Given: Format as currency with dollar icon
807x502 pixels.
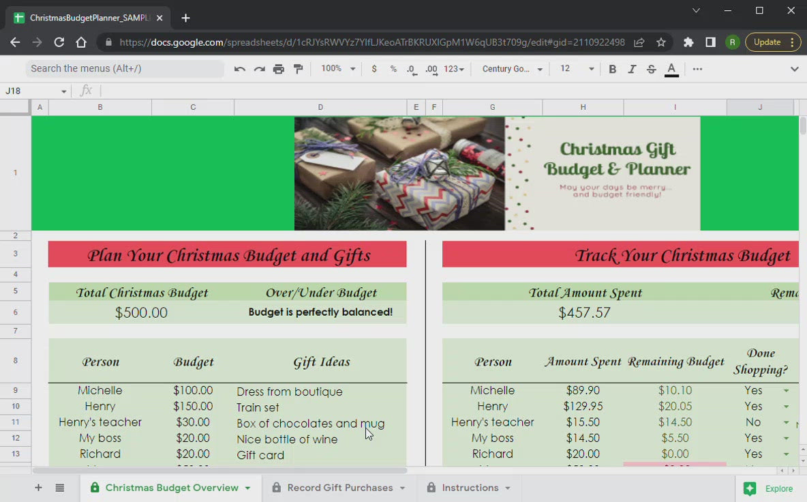Looking at the screenshot, I should tap(374, 69).
